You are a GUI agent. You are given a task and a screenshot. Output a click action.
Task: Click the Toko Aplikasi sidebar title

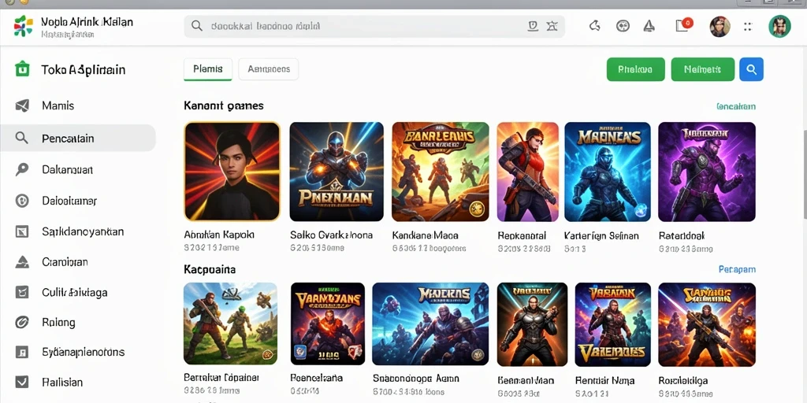pos(84,70)
